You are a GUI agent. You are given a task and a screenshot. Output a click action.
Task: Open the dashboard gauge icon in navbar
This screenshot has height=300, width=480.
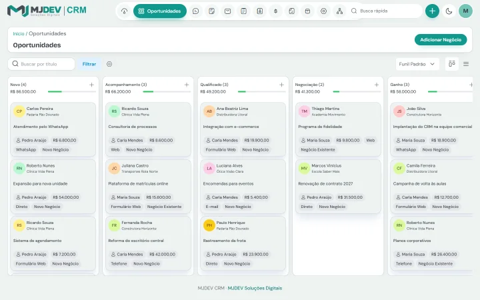coord(124,11)
